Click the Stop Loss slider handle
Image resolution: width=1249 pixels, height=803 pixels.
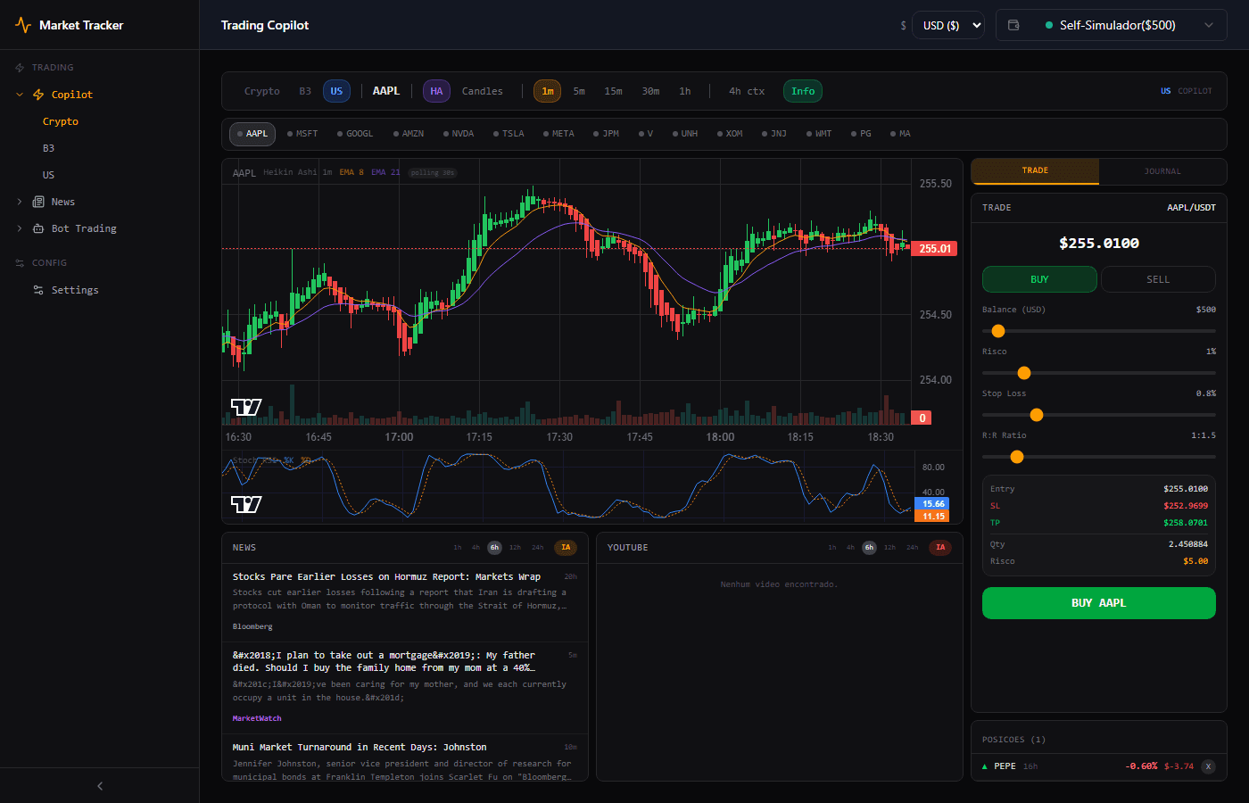(x=1037, y=415)
